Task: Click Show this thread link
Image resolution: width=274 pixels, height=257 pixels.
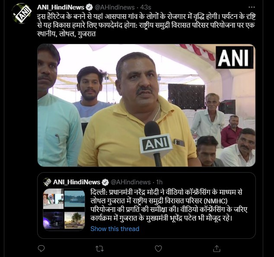Action: pyautogui.click(x=115, y=228)
